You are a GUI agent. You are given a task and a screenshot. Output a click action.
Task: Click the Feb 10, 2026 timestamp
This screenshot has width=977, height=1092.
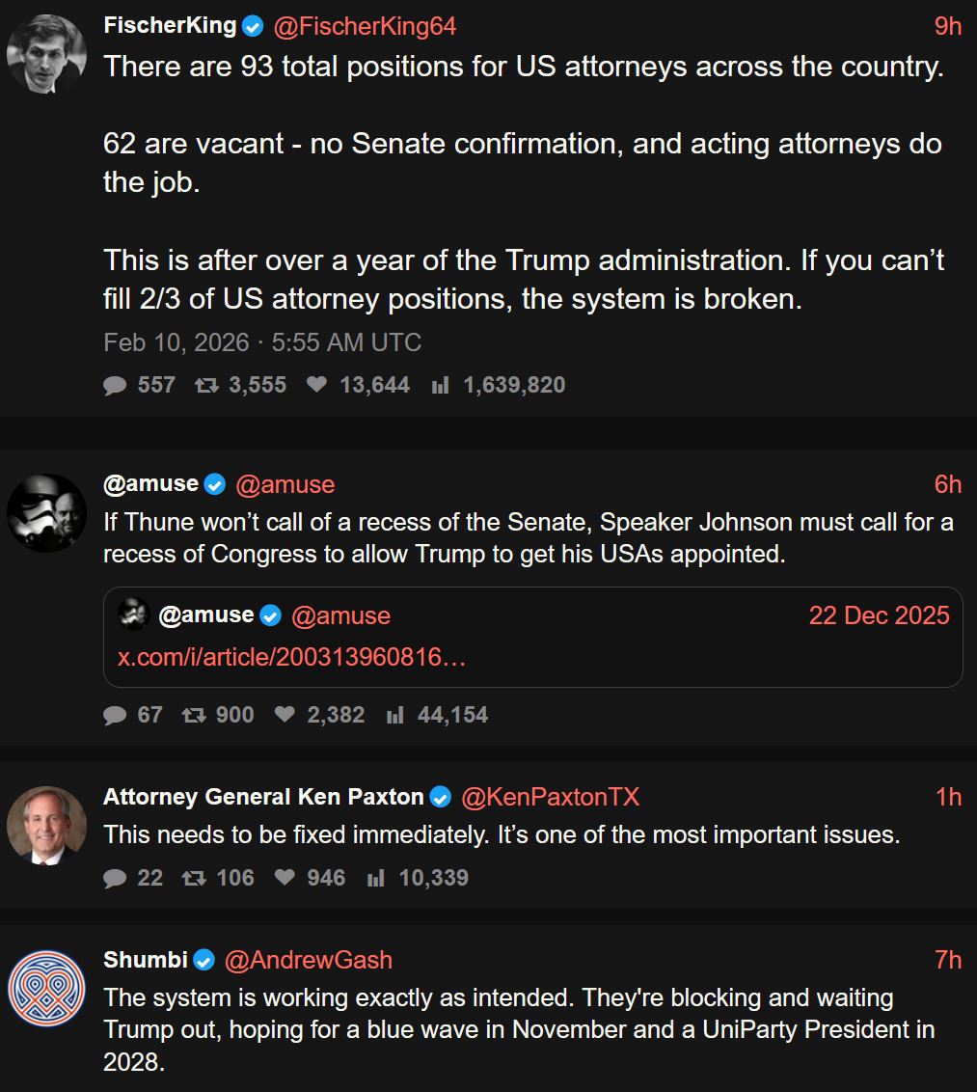pos(262,342)
